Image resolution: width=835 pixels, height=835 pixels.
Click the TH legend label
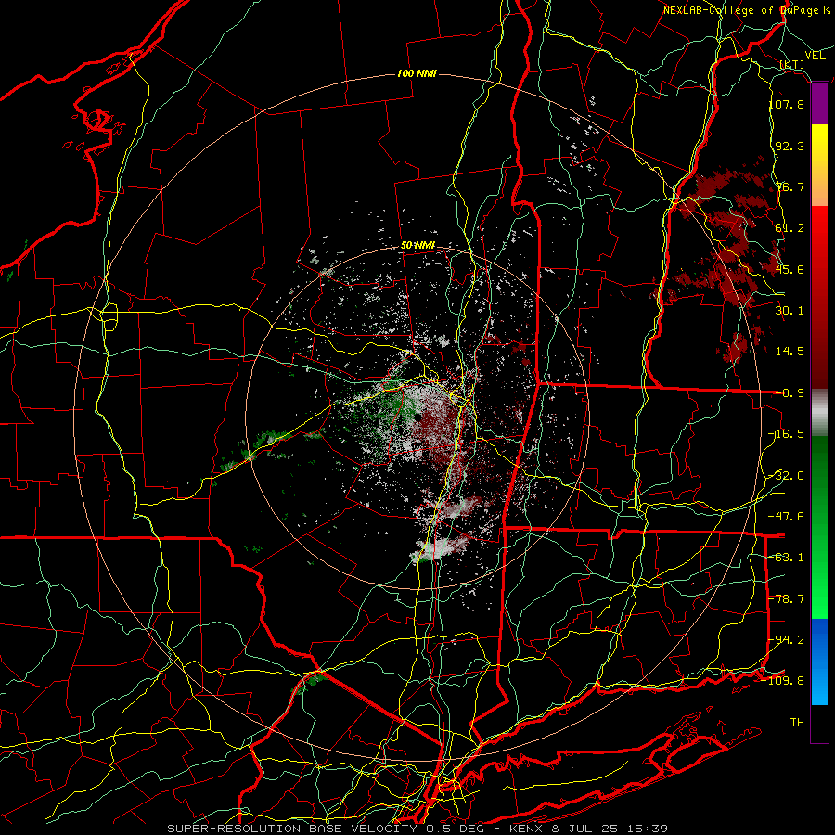click(797, 722)
